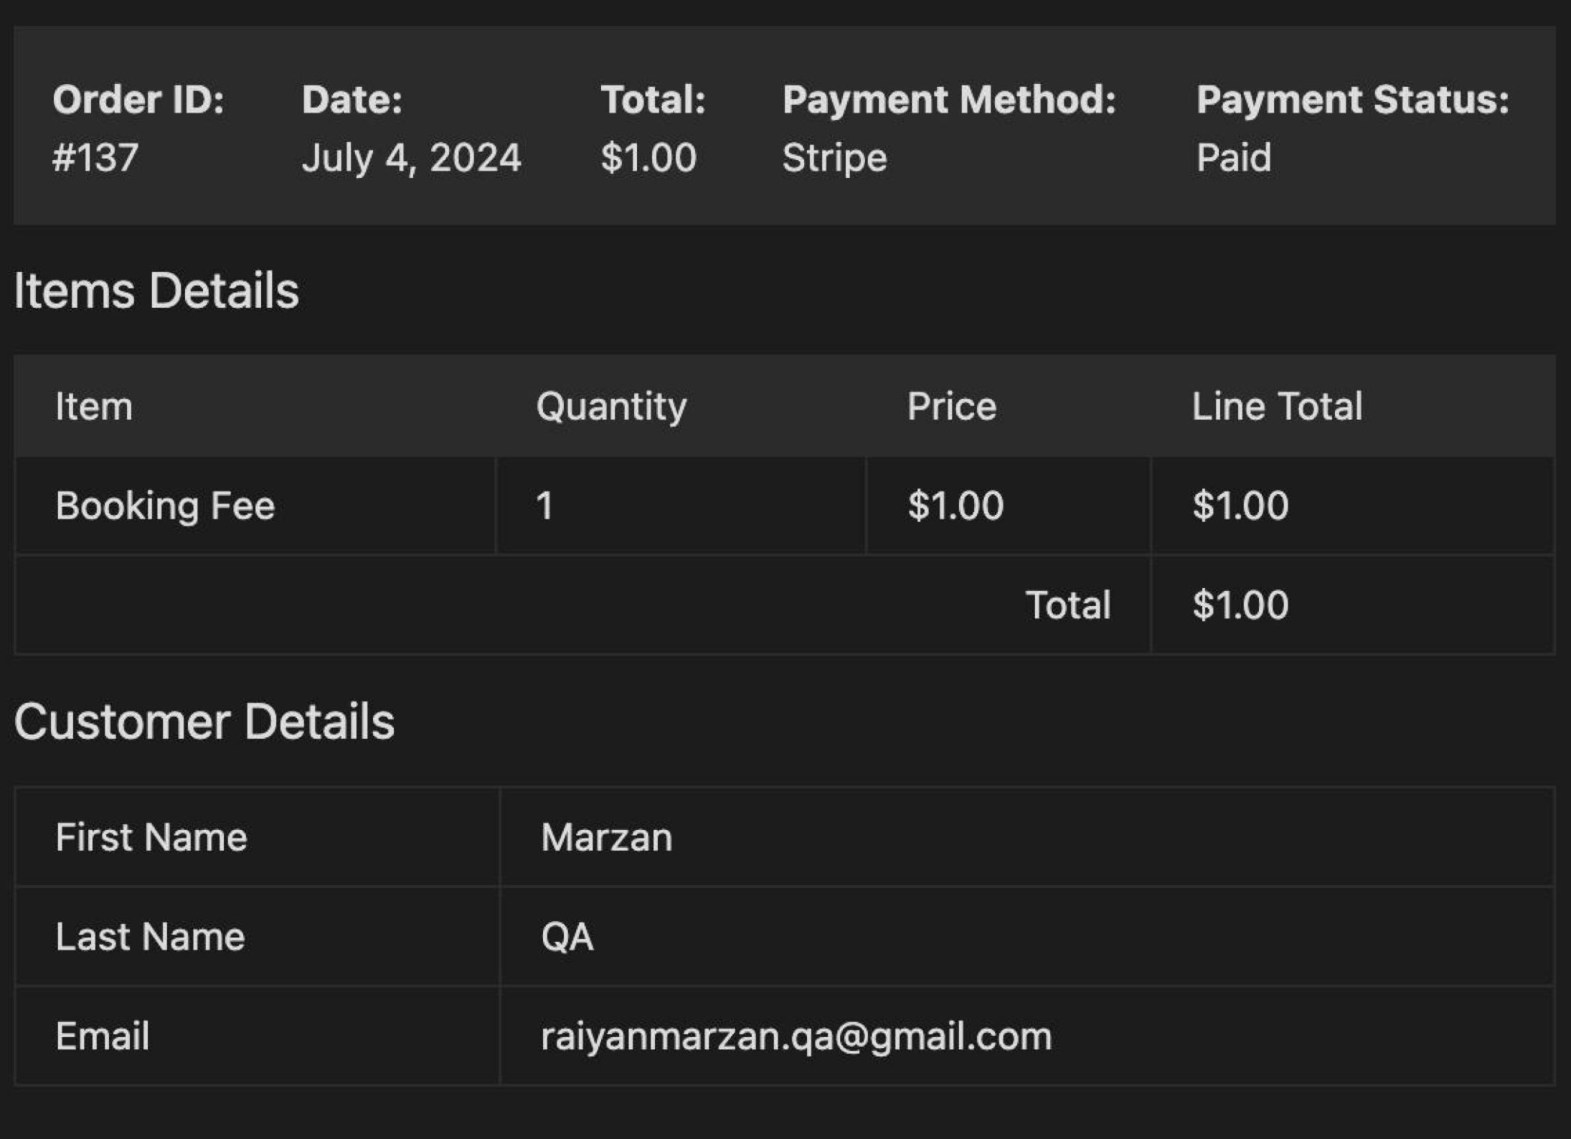Click the quantity value 1 cell
The height and width of the screenshot is (1139, 1571).
click(x=680, y=506)
